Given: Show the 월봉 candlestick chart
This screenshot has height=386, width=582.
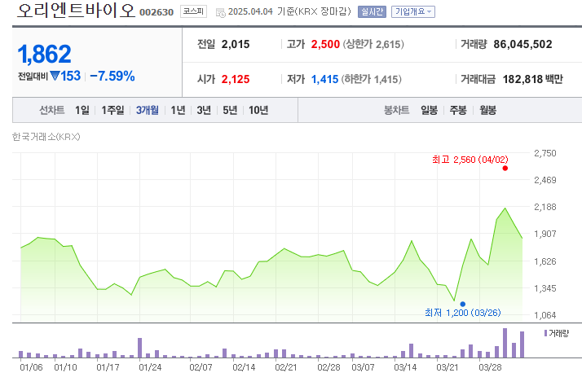Looking at the screenshot, I should (x=487, y=110).
